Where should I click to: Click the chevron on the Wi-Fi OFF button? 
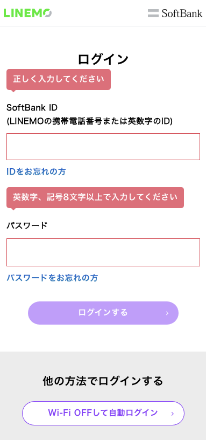coord(173,414)
